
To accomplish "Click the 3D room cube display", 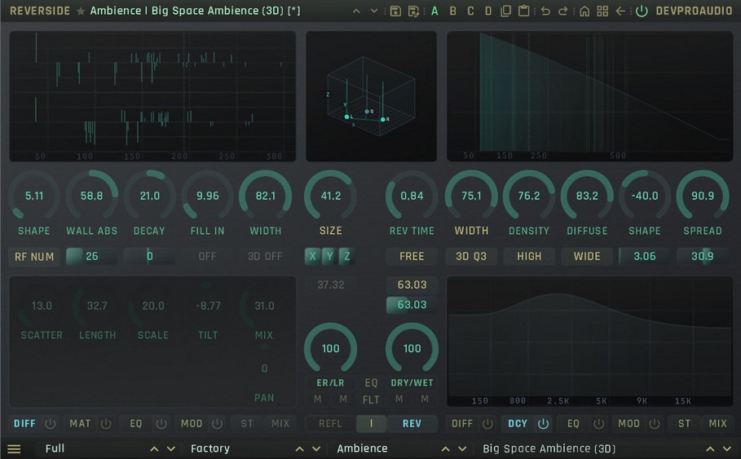I will click(371, 96).
